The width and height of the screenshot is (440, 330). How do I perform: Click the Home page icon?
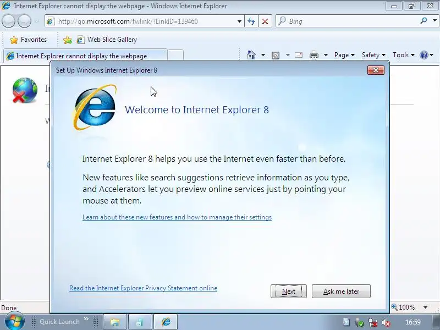pos(251,55)
